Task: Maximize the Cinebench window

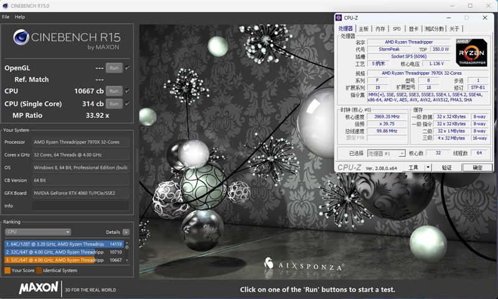Action: pyautogui.click(x=470, y=6)
